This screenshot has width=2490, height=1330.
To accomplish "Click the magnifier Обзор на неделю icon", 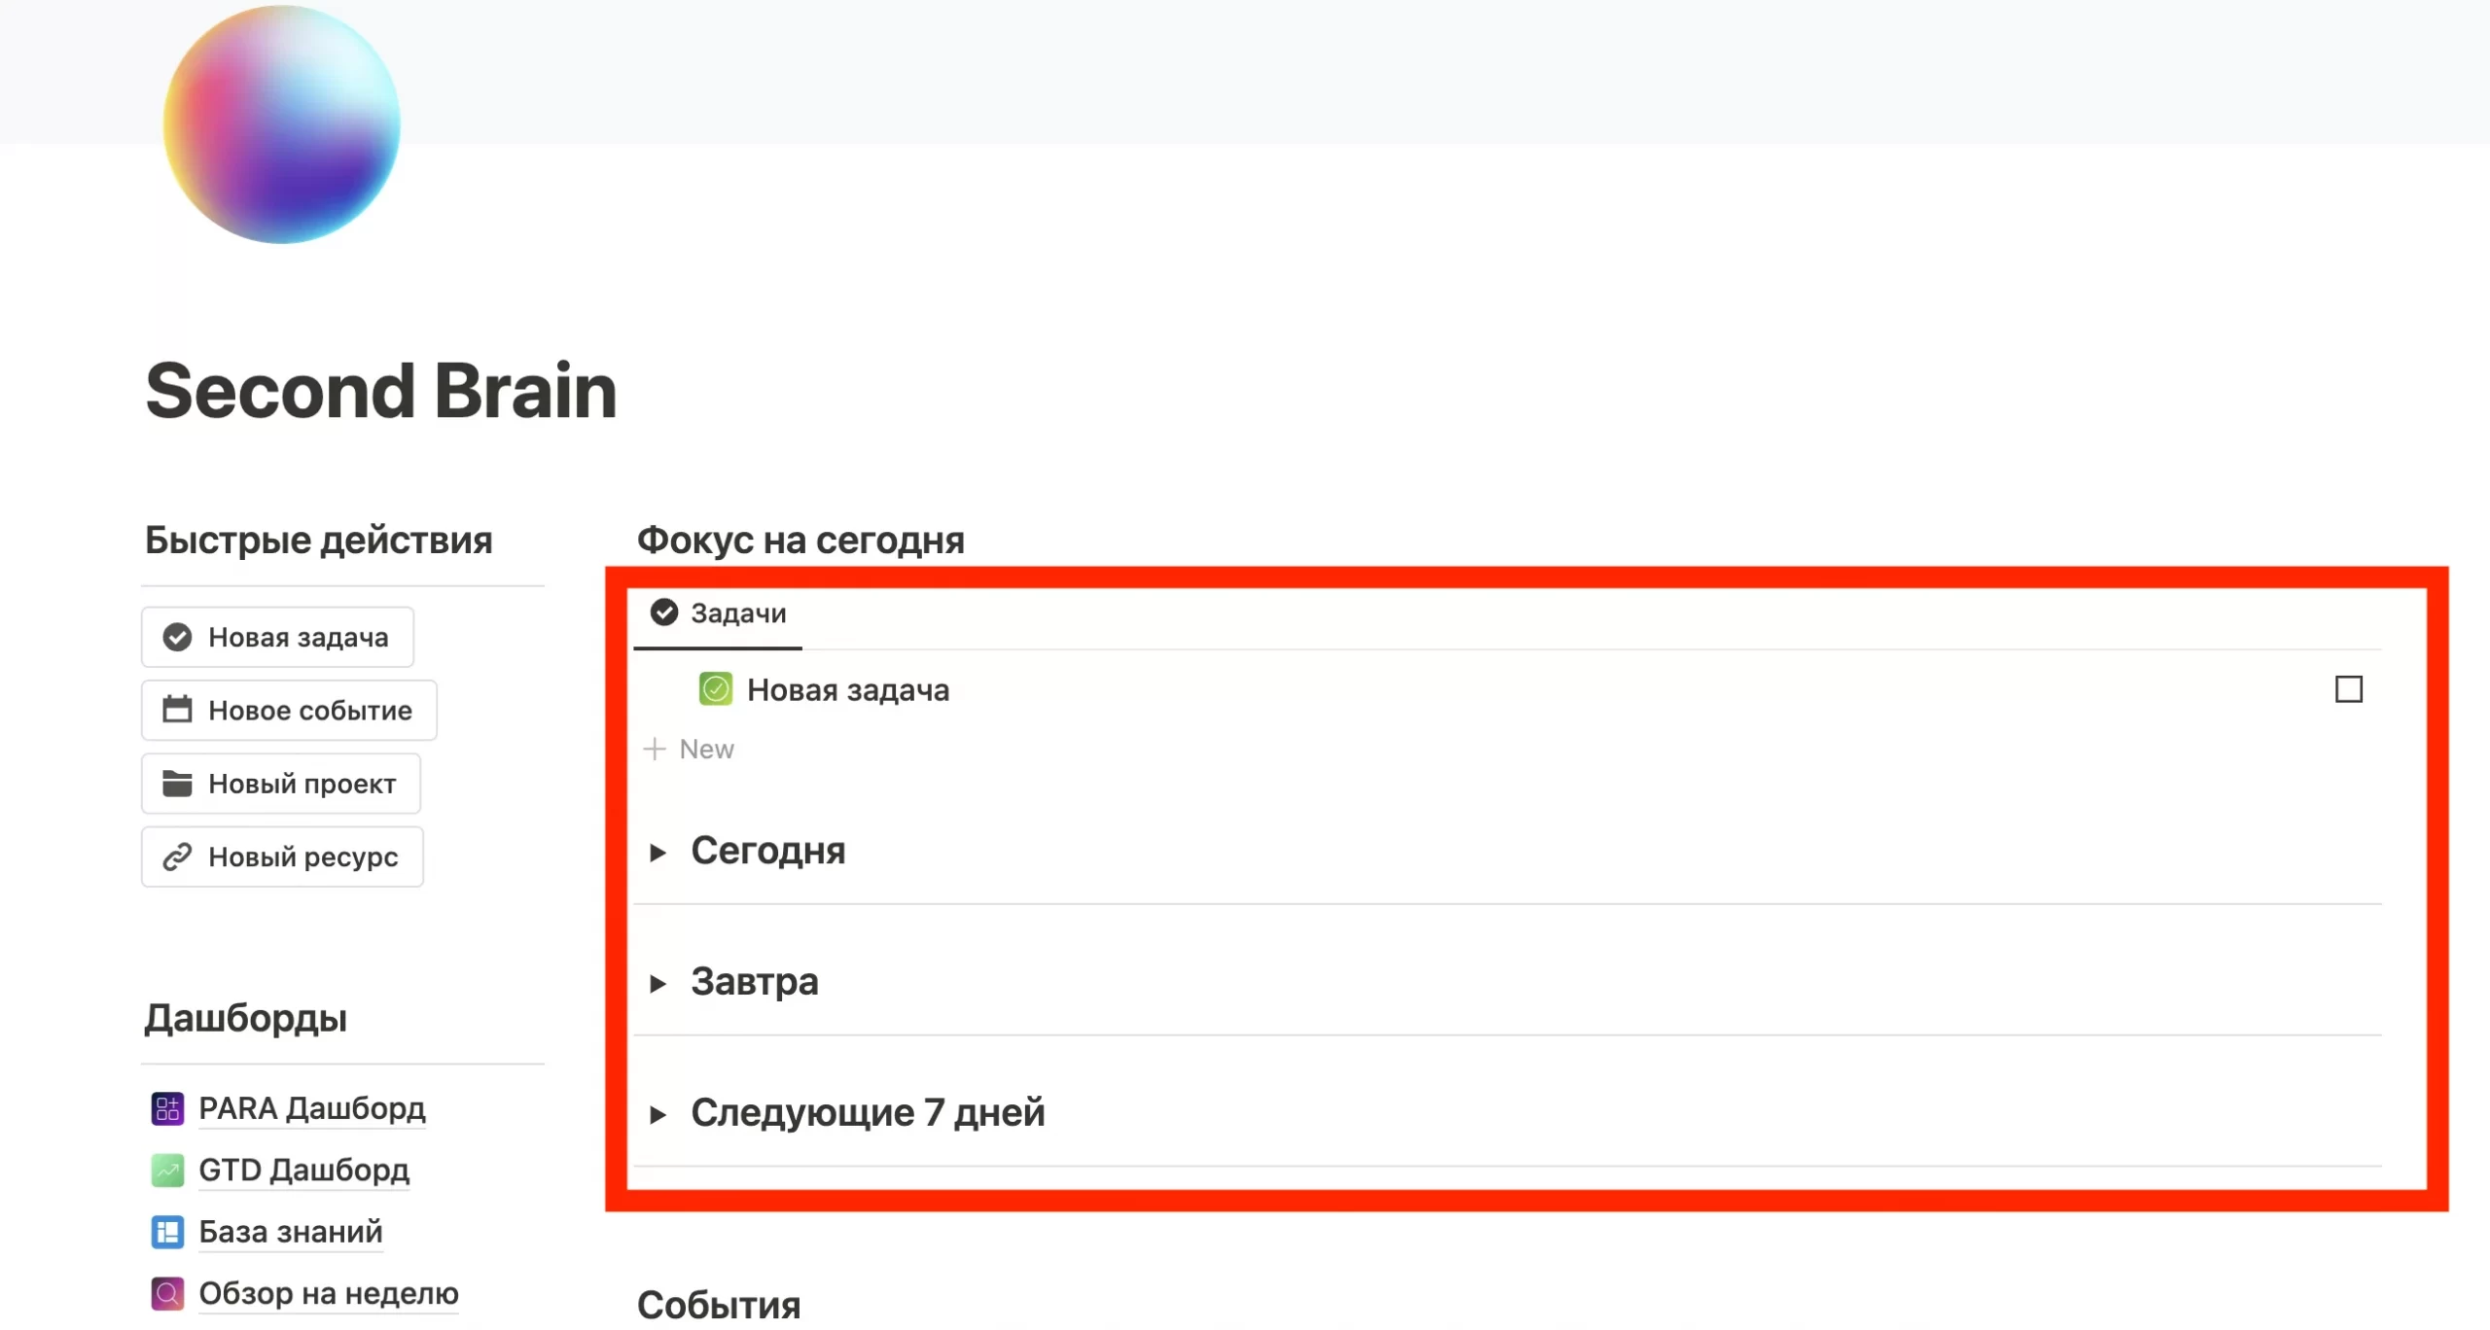I will (167, 1293).
